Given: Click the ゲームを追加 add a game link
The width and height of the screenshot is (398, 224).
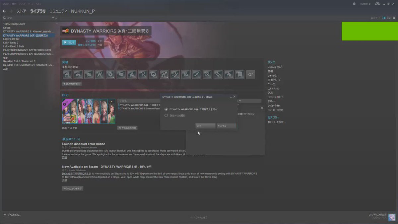Looking at the screenshot, I should (14, 215).
